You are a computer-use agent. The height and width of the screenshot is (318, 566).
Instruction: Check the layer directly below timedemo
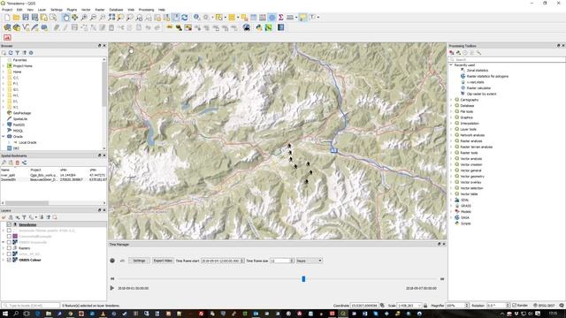[x=9, y=231]
